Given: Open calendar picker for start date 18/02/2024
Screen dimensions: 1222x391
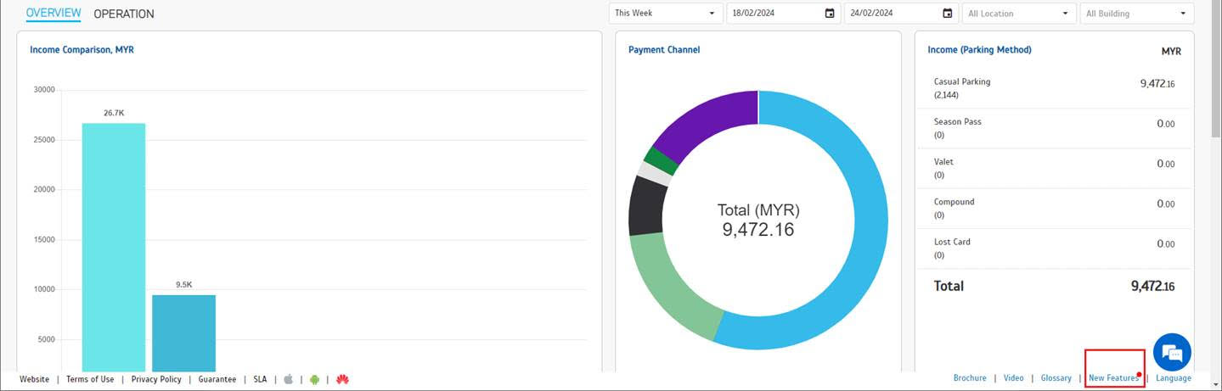Looking at the screenshot, I should pos(830,14).
